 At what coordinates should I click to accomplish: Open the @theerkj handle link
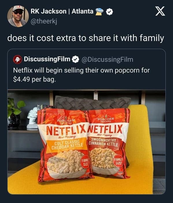(x=44, y=21)
